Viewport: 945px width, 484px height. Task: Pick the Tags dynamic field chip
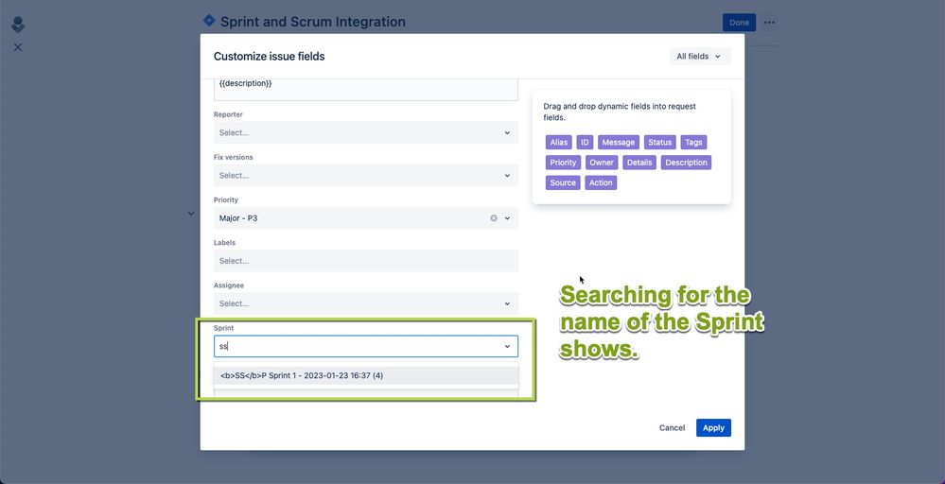(693, 142)
